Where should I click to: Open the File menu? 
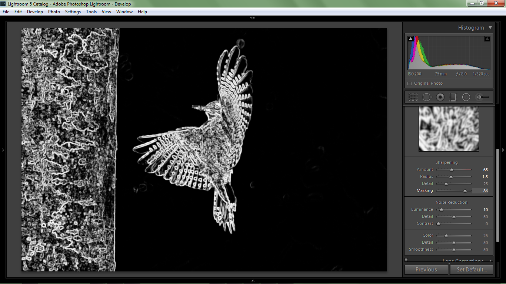point(6,12)
